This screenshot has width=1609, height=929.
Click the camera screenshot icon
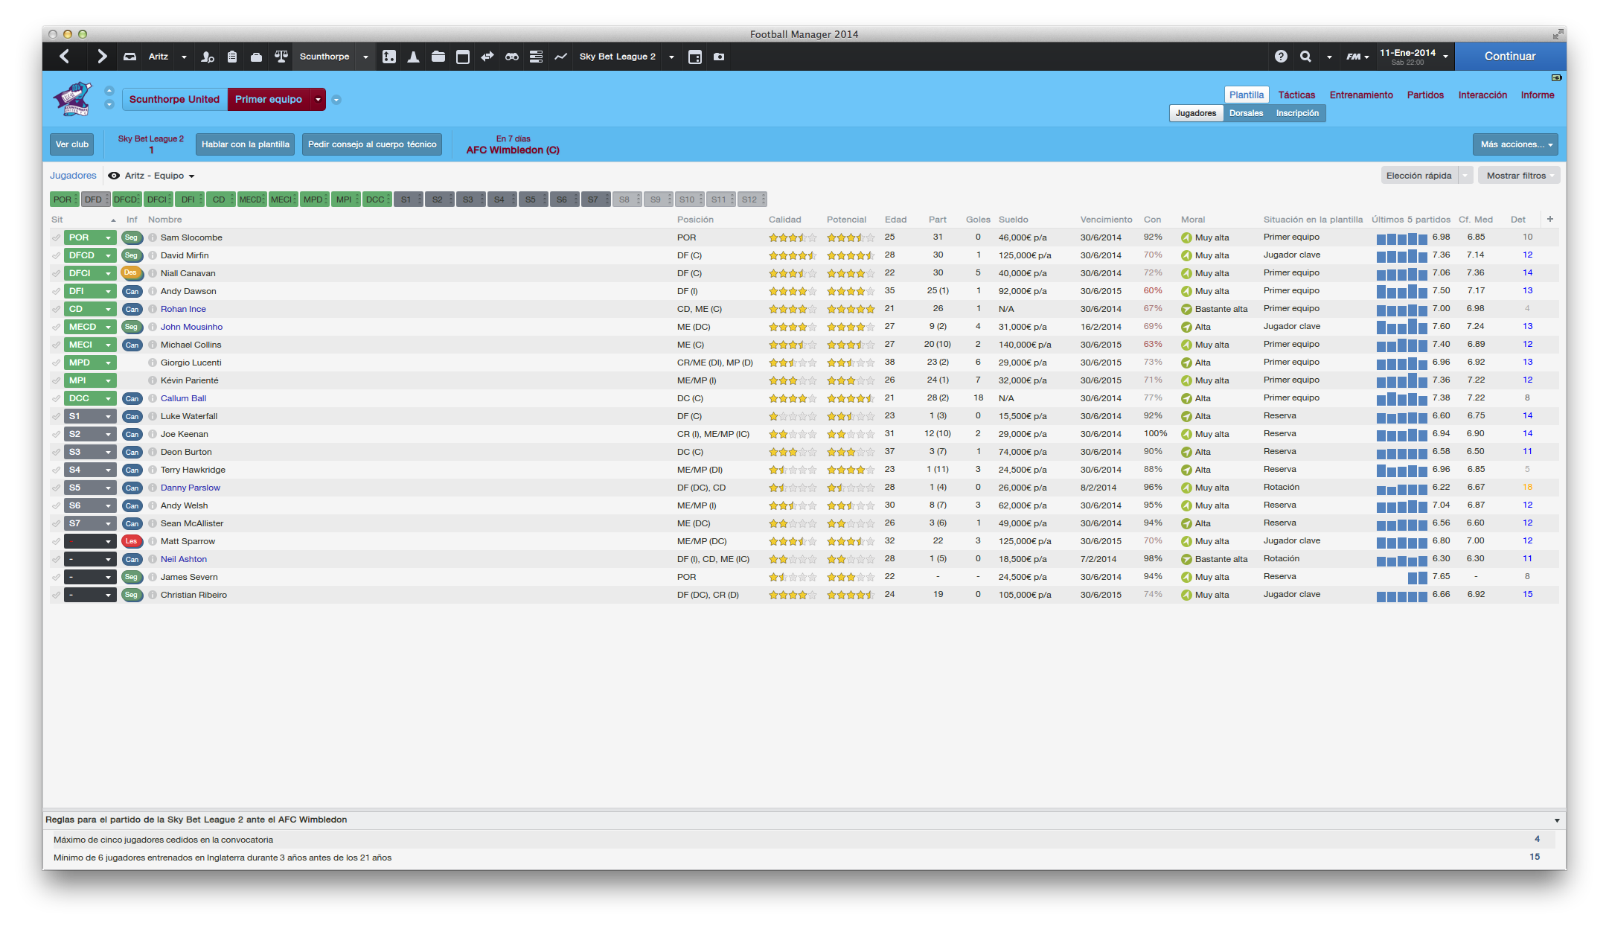click(x=719, y=57)
